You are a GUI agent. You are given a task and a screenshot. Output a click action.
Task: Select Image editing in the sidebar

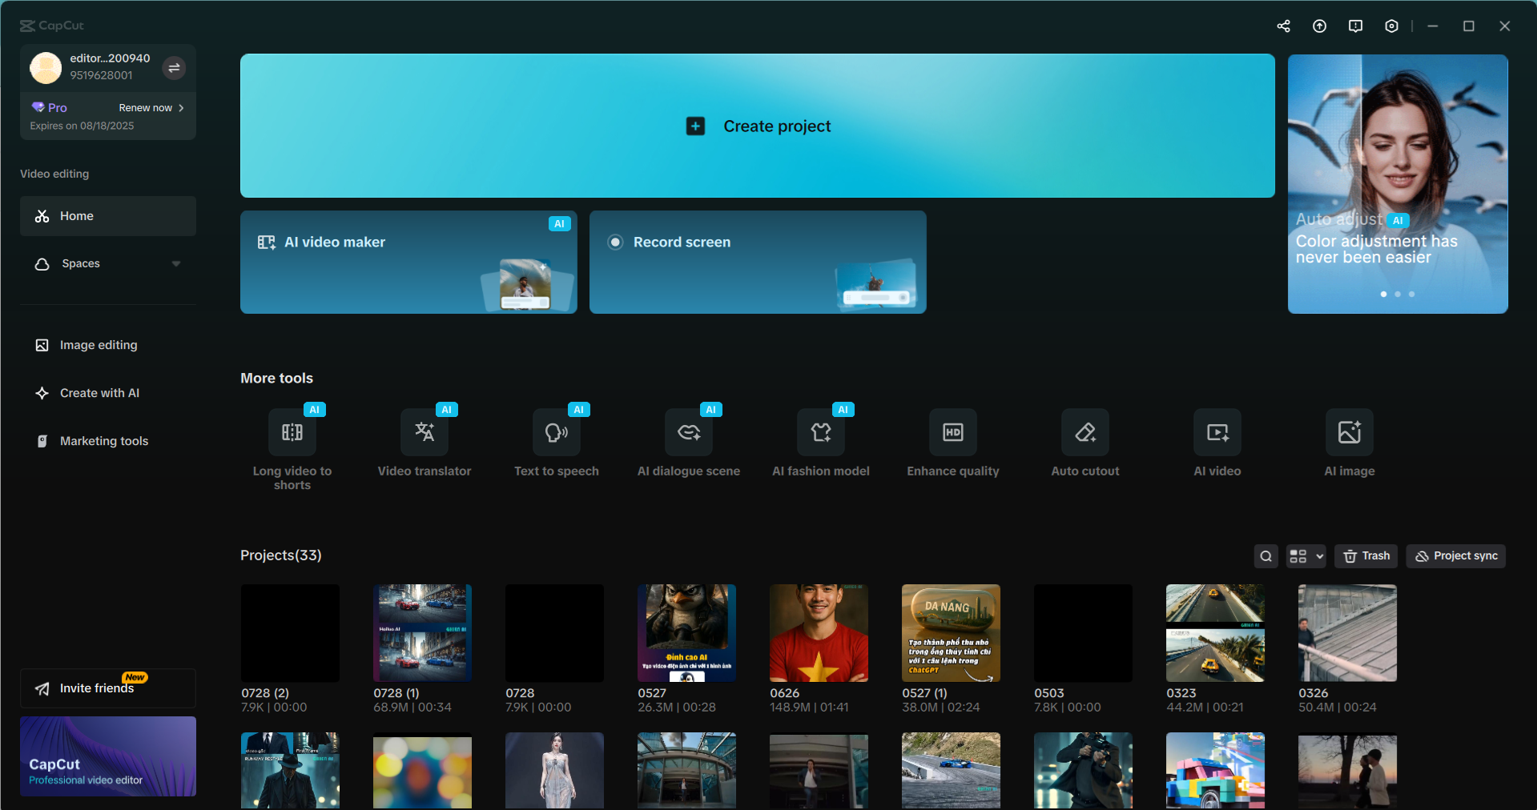pos(98,345)
